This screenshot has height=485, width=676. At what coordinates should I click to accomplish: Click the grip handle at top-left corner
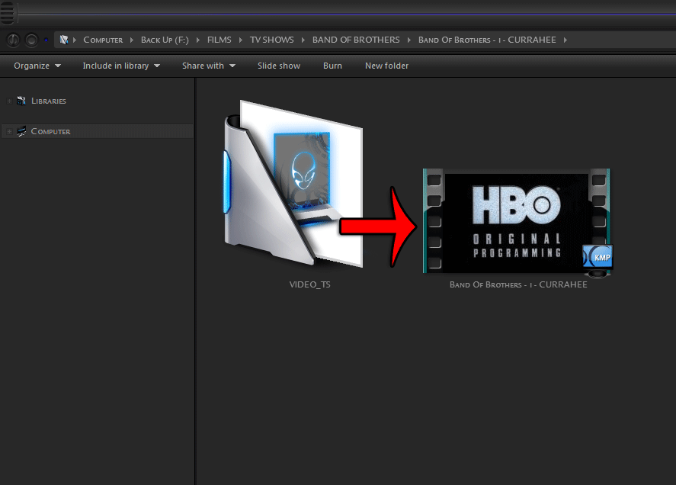(8, 12)
